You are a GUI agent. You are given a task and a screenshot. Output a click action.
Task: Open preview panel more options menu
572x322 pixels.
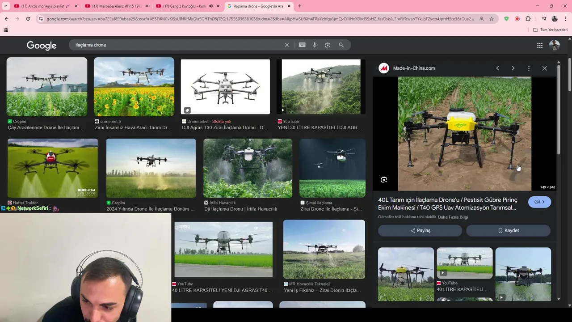click(529, 68)
